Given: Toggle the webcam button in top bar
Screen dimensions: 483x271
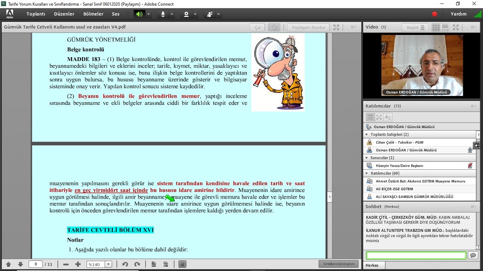Looking at the screenshot, I should coord(186,14).
